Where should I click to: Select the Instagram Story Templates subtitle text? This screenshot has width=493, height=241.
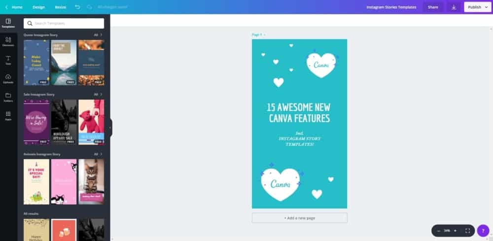pyautogui.click(x=300, y=139)
